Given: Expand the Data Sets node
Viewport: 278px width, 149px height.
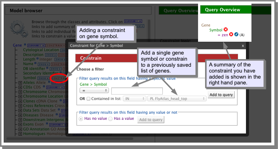Looking at the screenshot, I should 20,111.
